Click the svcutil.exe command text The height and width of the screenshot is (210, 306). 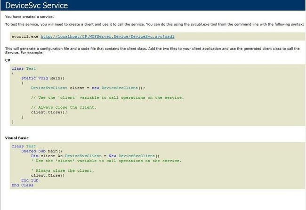point(25,37)
